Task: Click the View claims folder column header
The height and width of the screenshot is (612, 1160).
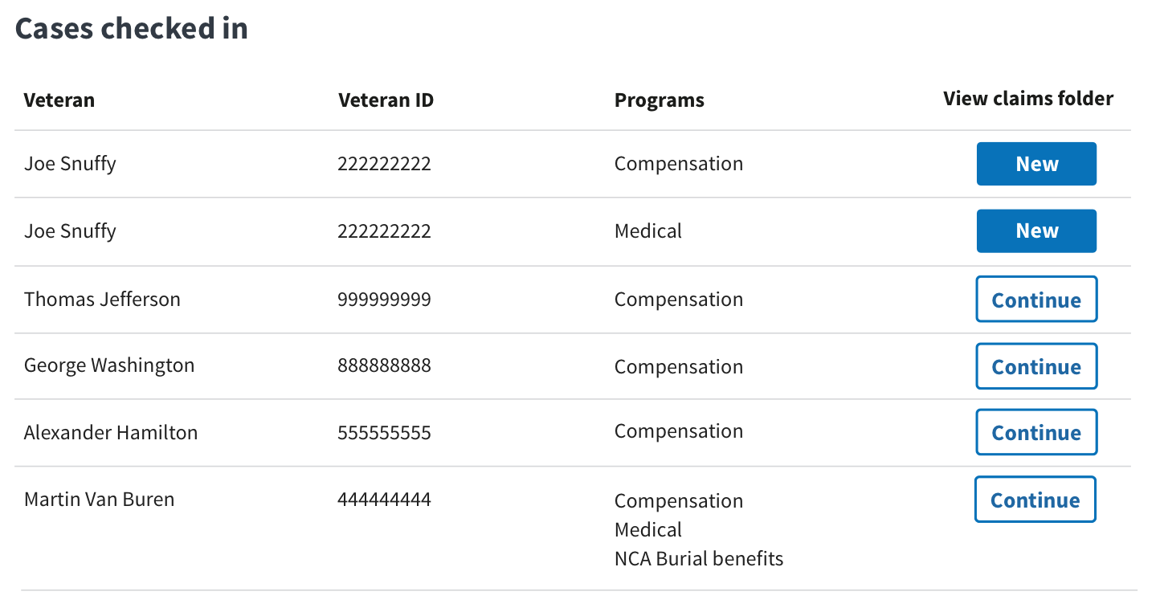Action: pyautogui.click(x=1028, y=99)
